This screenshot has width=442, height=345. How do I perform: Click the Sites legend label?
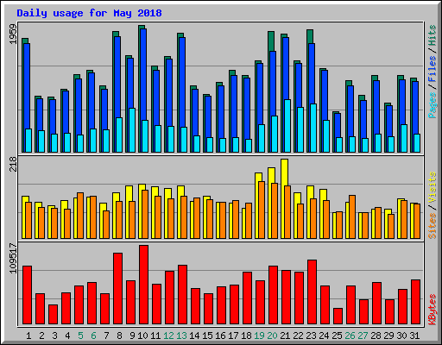(433, 226)
